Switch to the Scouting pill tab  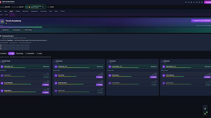(20, 54)
